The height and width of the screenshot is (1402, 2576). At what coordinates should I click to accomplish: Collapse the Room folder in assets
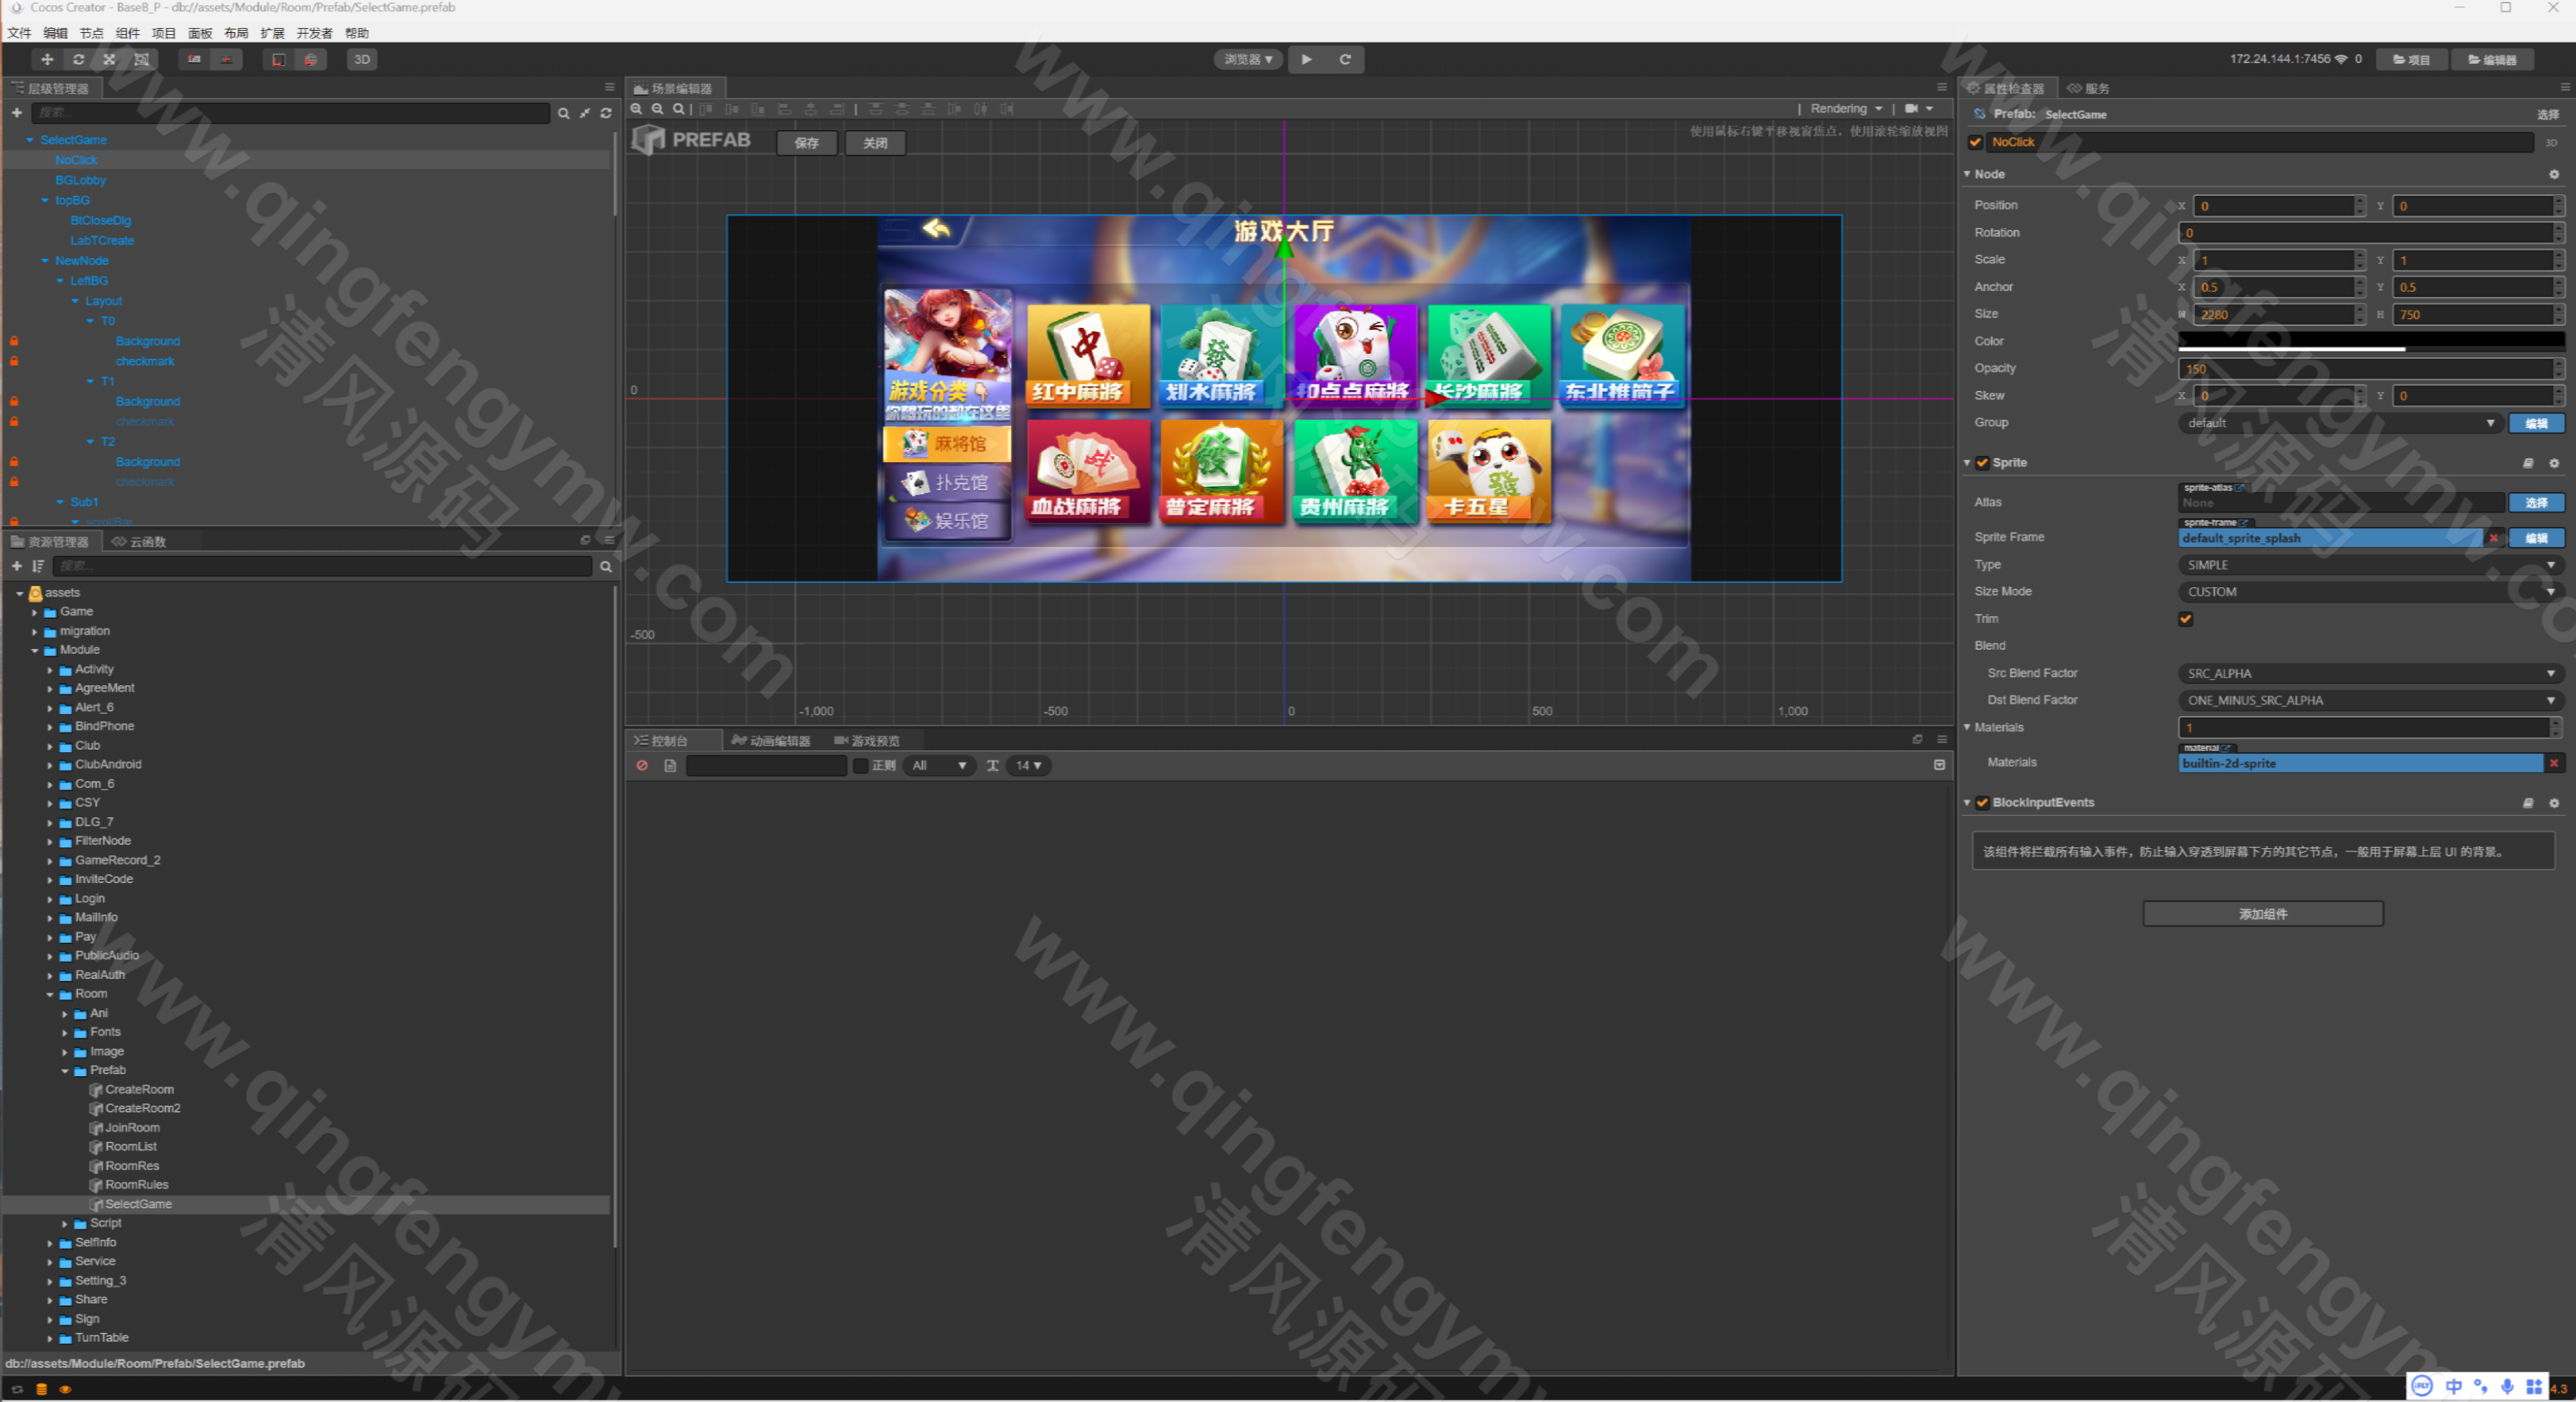coord(50,994)
